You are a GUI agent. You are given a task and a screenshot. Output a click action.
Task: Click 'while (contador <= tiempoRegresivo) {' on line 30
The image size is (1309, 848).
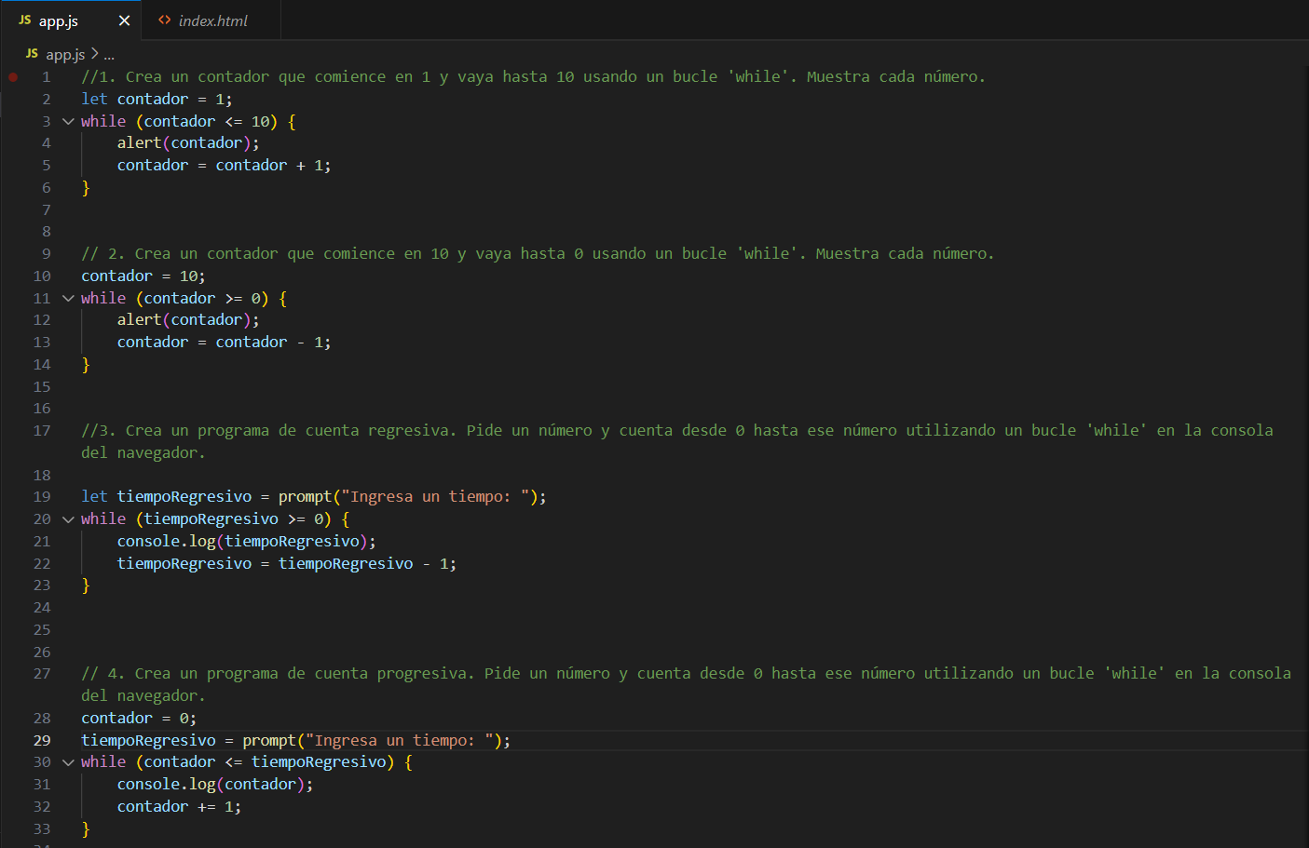247,762
